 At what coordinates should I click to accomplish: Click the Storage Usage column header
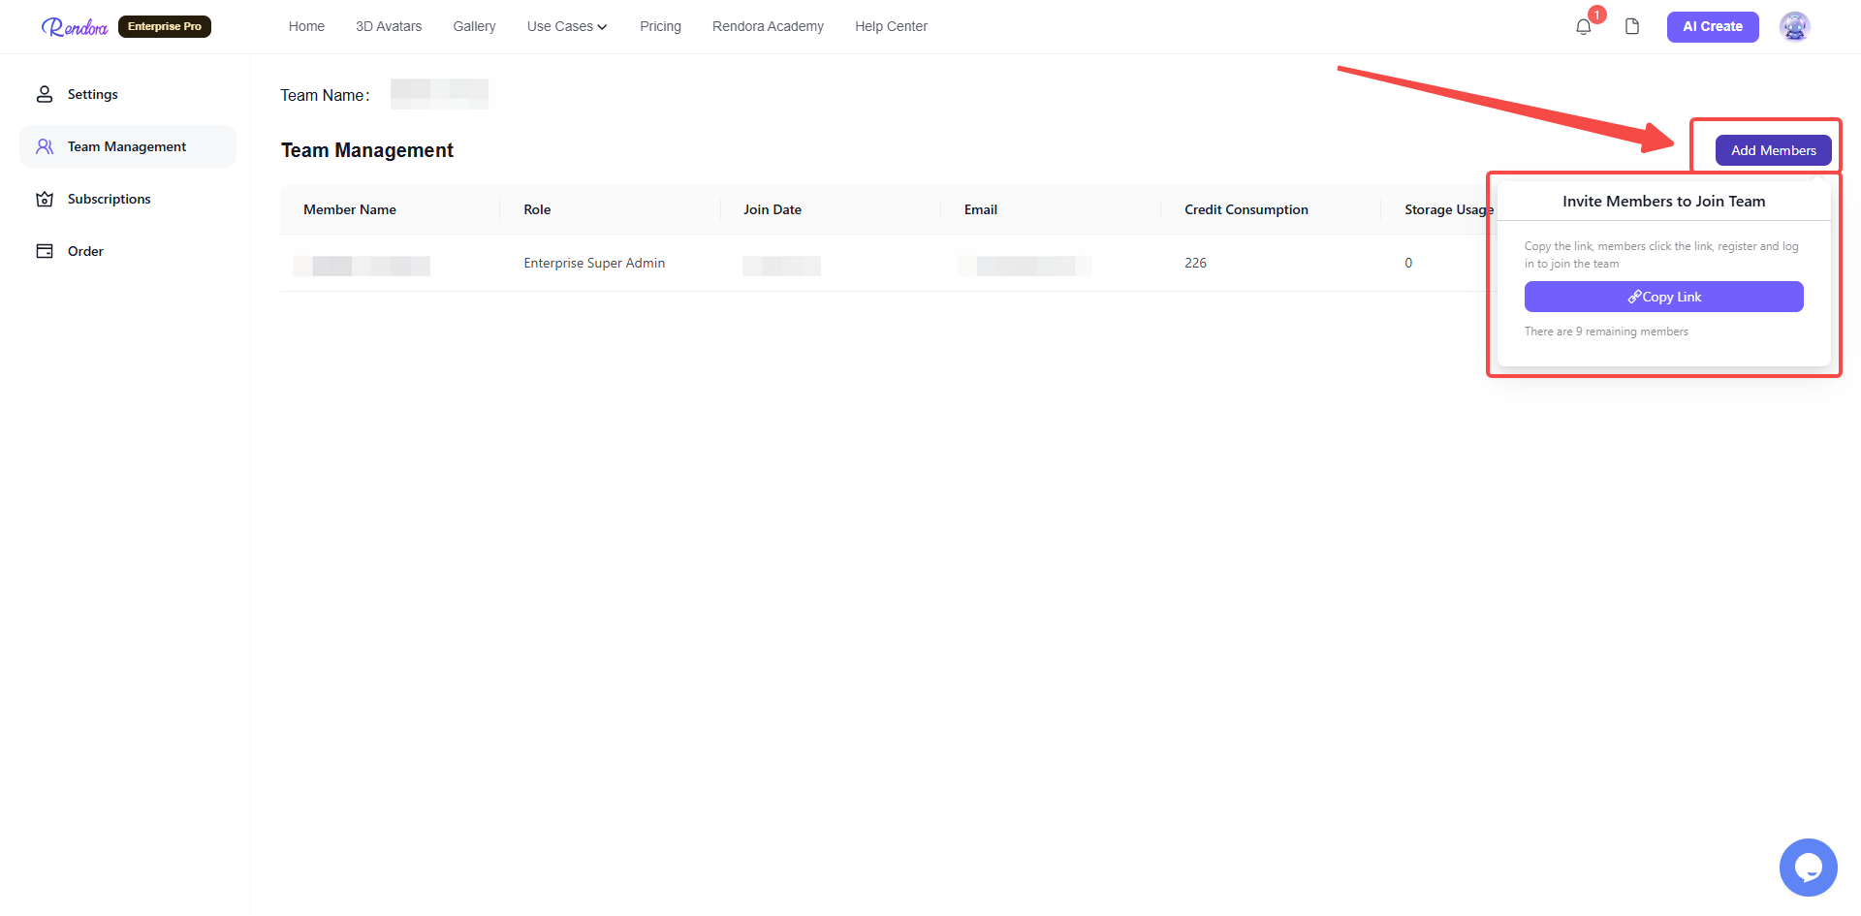pyautogui.click(x=1449, y=209)
